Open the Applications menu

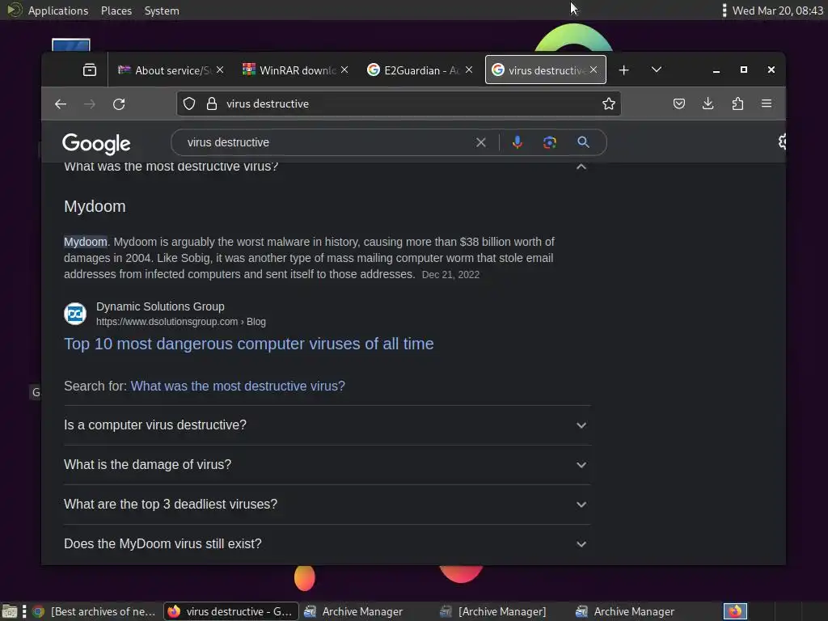tap(58, 11)
